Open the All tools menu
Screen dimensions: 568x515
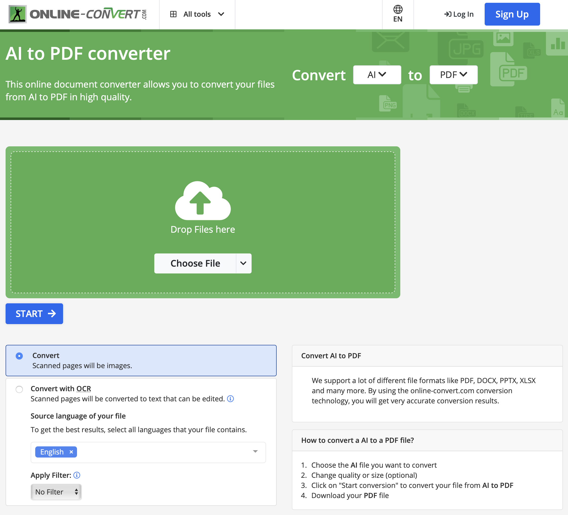[197, 14]
